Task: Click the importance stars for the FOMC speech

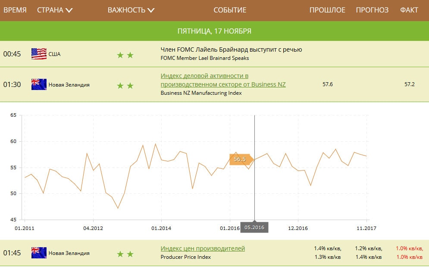Action: pyautogui.click(x=125, y=55)
